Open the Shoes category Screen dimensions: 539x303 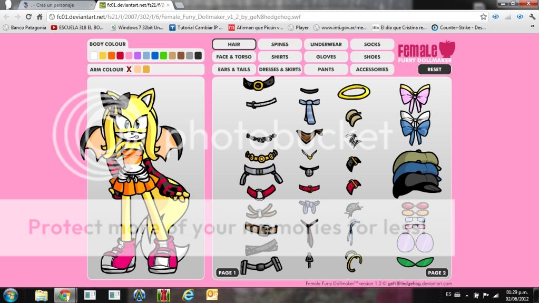coord(372,57)
